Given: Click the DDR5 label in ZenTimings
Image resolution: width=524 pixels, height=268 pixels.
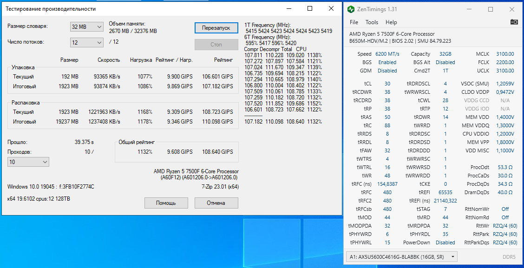Looking at the screenshot, I should [509, 257].
